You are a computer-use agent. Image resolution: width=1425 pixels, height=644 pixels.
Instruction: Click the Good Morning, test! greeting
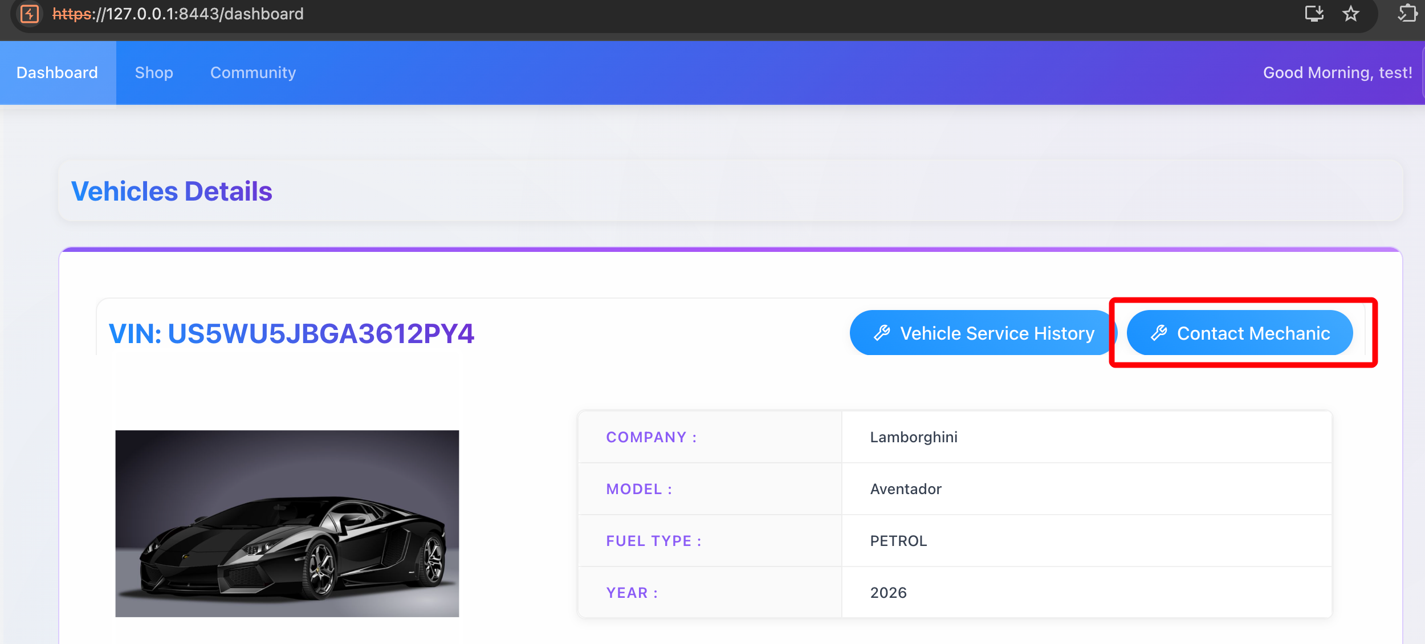pyautogui.click(x=1337, y=72)
